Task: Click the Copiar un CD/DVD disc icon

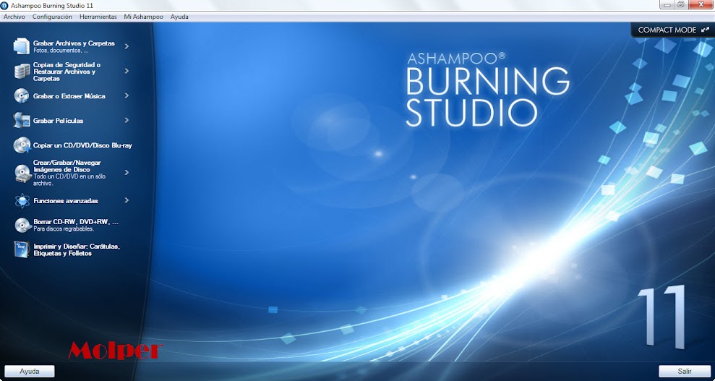Action: coord(22,145)
